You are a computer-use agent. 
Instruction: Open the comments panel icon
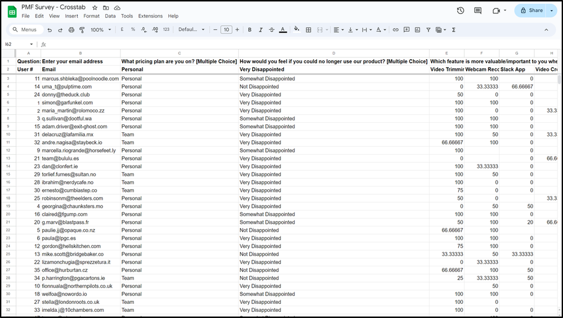pos(477,10)
